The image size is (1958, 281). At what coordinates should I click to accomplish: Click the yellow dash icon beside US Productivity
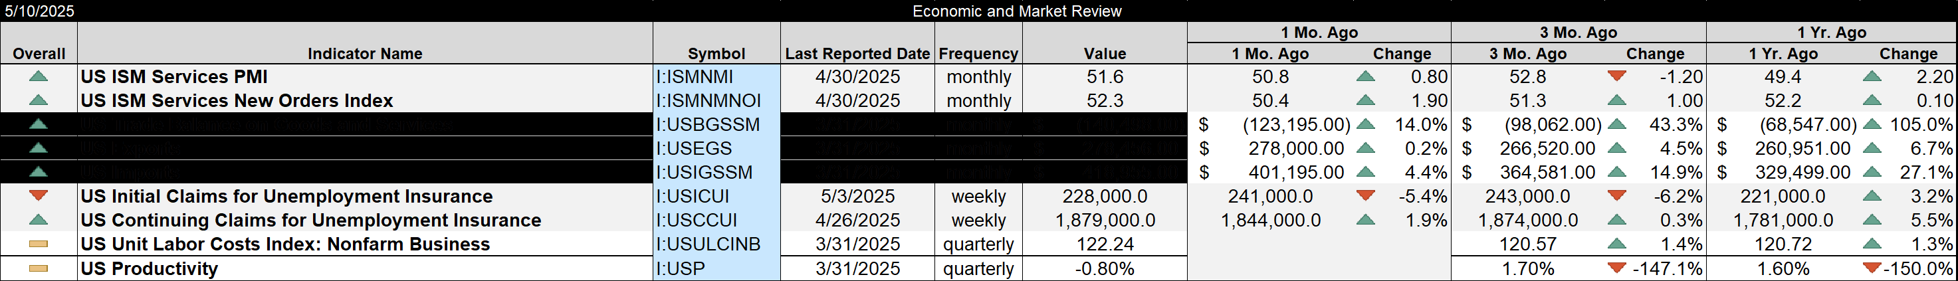[x=38, y=268]
